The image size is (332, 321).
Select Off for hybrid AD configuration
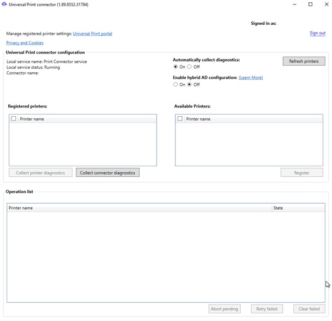(x=190, y=84)
